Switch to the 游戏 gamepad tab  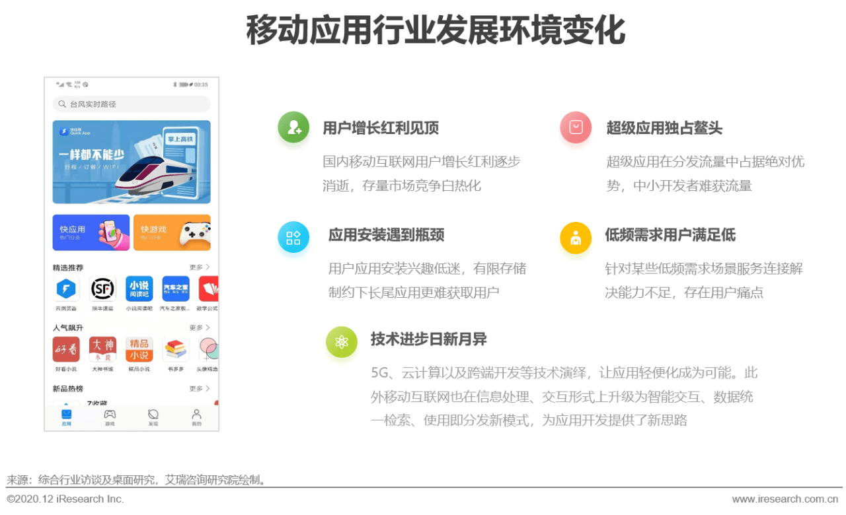click(110, 418)
